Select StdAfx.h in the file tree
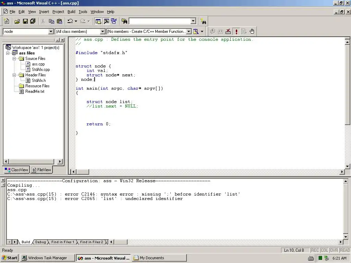The height and width of the screenshot is (263, 351). click(x=39, y=80)
